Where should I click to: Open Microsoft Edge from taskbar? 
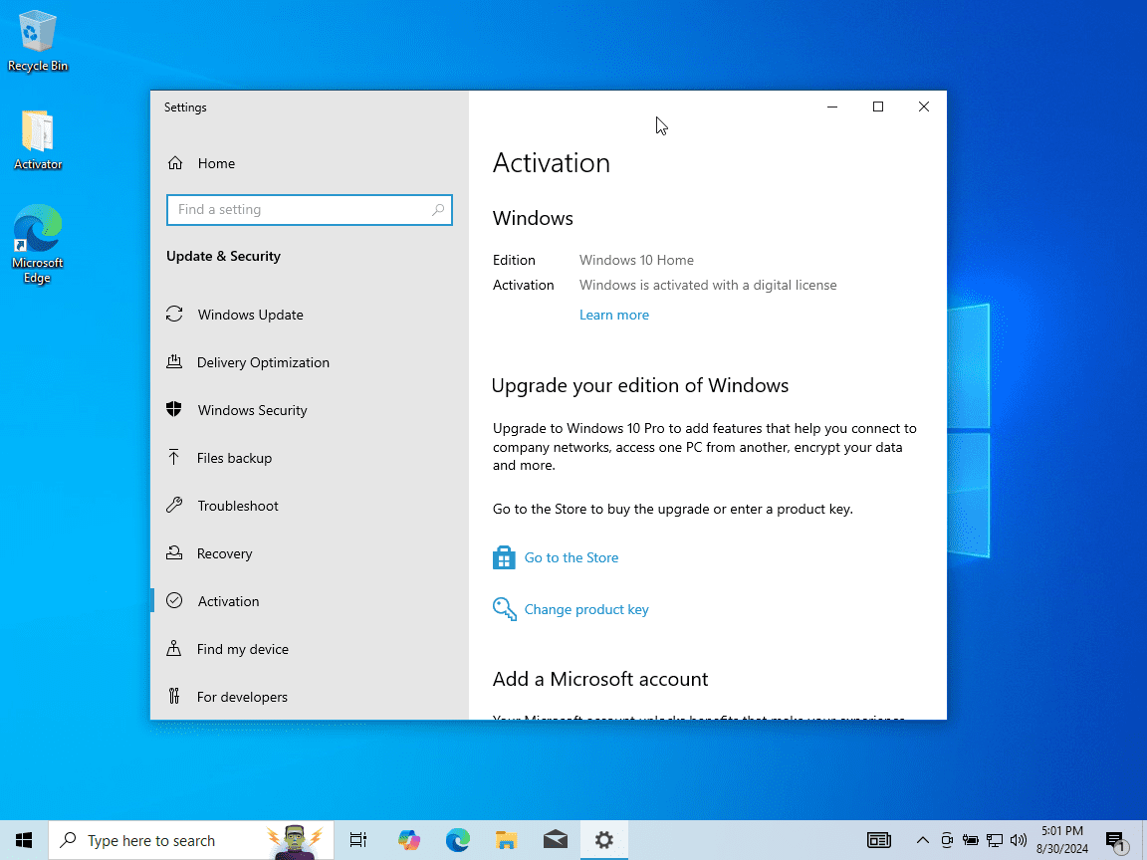point(457,840)
